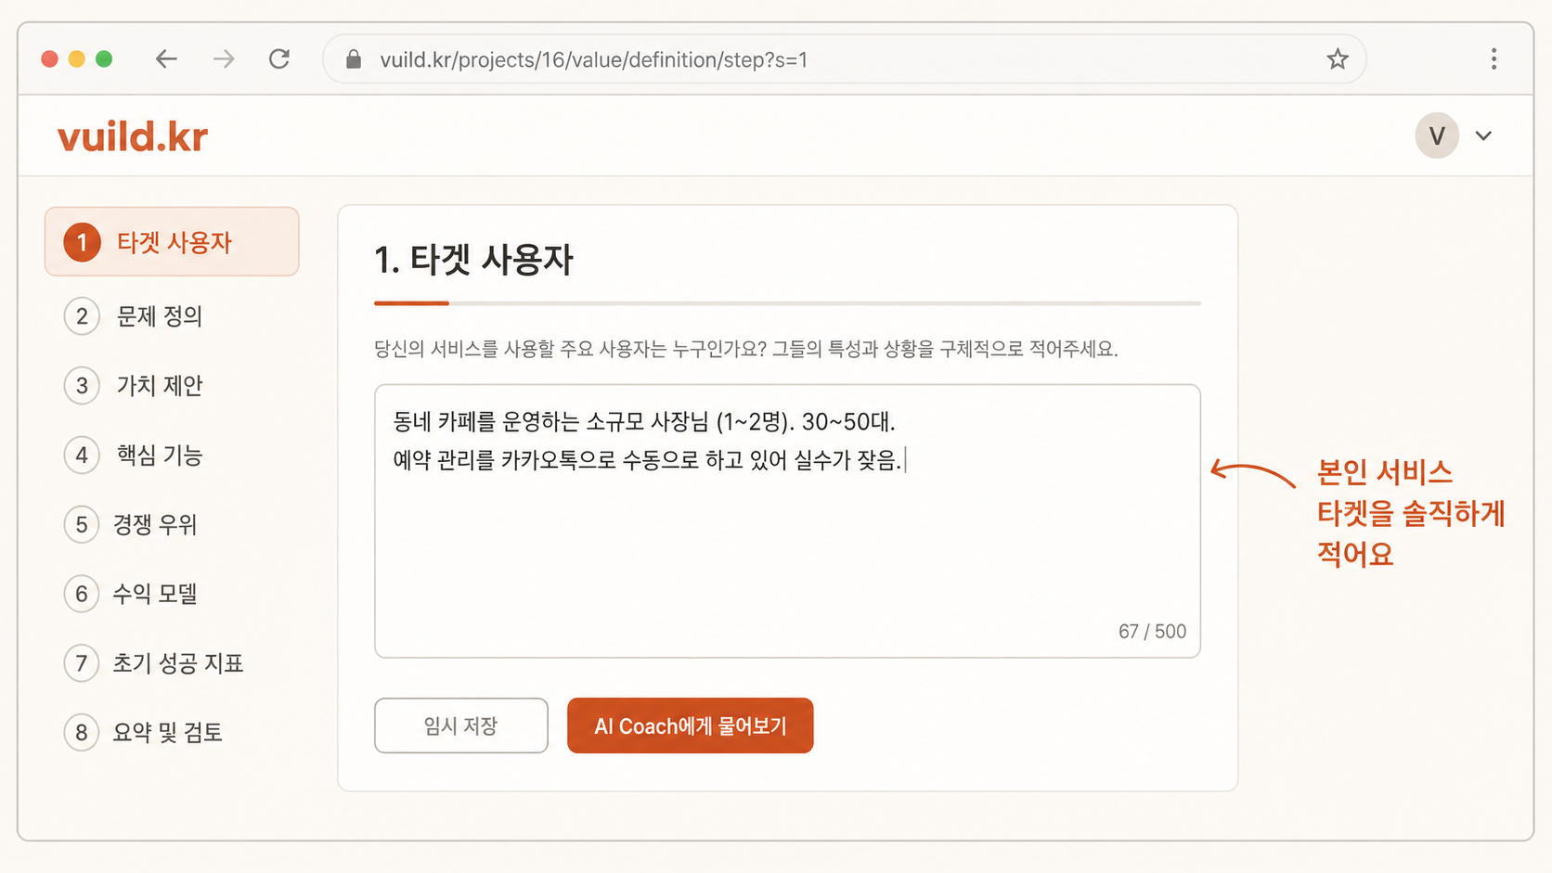Select step 5 경쟁 우위
Screen dimensions: 1552x873
tap(131, 525)
